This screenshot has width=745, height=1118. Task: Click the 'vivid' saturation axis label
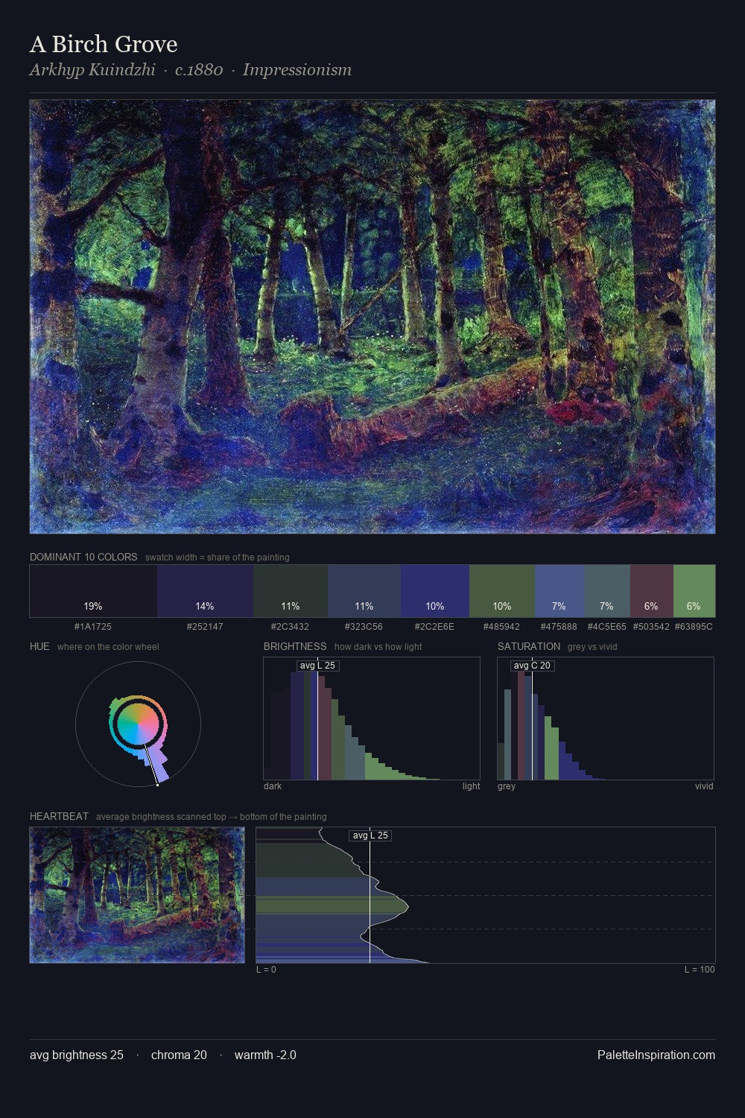[704, 786]
